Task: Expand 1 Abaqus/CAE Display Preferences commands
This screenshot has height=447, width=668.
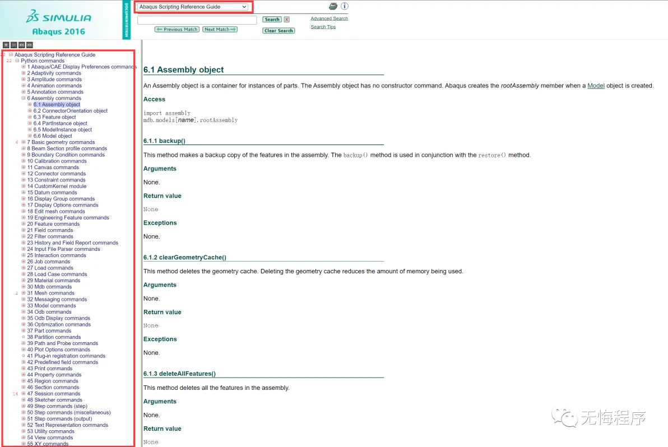Action: pos(24,67)
